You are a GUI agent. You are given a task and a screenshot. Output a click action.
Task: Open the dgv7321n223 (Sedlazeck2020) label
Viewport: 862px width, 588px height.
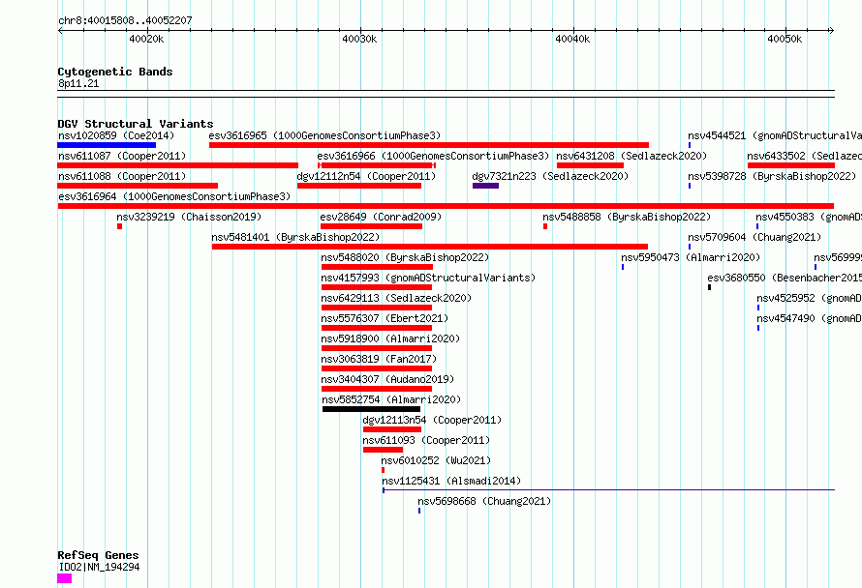tap(550, 176)
